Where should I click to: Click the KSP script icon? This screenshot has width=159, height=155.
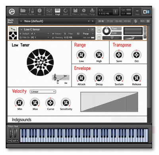click(136, 21)
